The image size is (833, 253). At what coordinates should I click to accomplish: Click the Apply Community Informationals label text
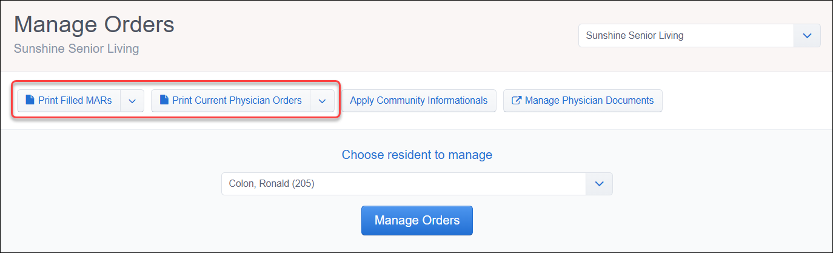(x=419, y=101)
